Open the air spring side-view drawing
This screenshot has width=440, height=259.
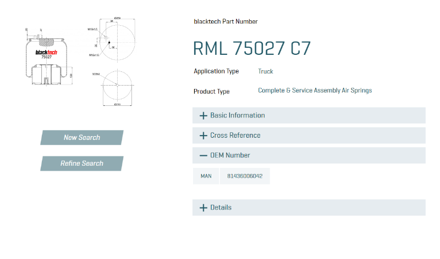49,57
